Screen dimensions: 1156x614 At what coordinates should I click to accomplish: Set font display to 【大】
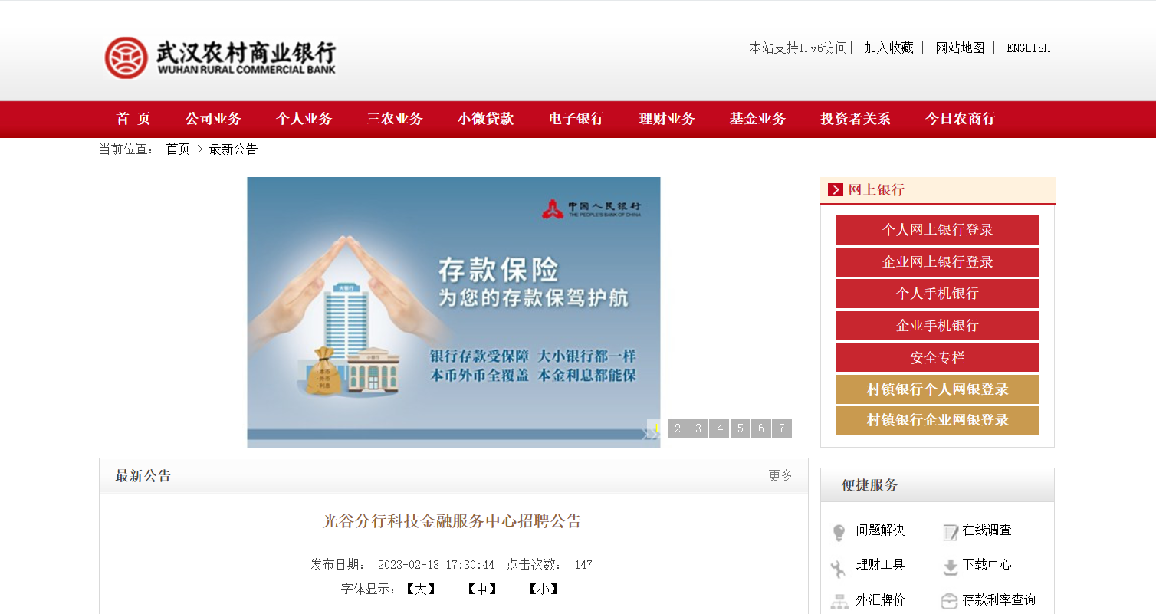pyautogui.click(x=420, y=589)
